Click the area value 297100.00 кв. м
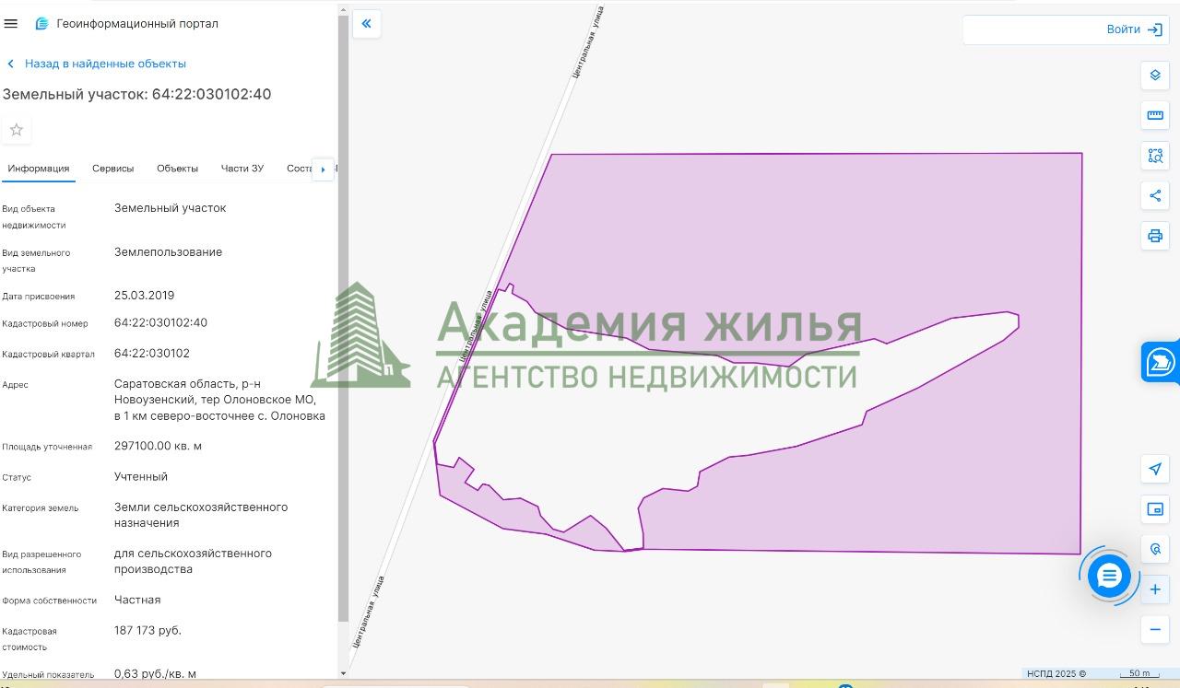This screenshot has height=688, width=1180. [x=158, y=446]
